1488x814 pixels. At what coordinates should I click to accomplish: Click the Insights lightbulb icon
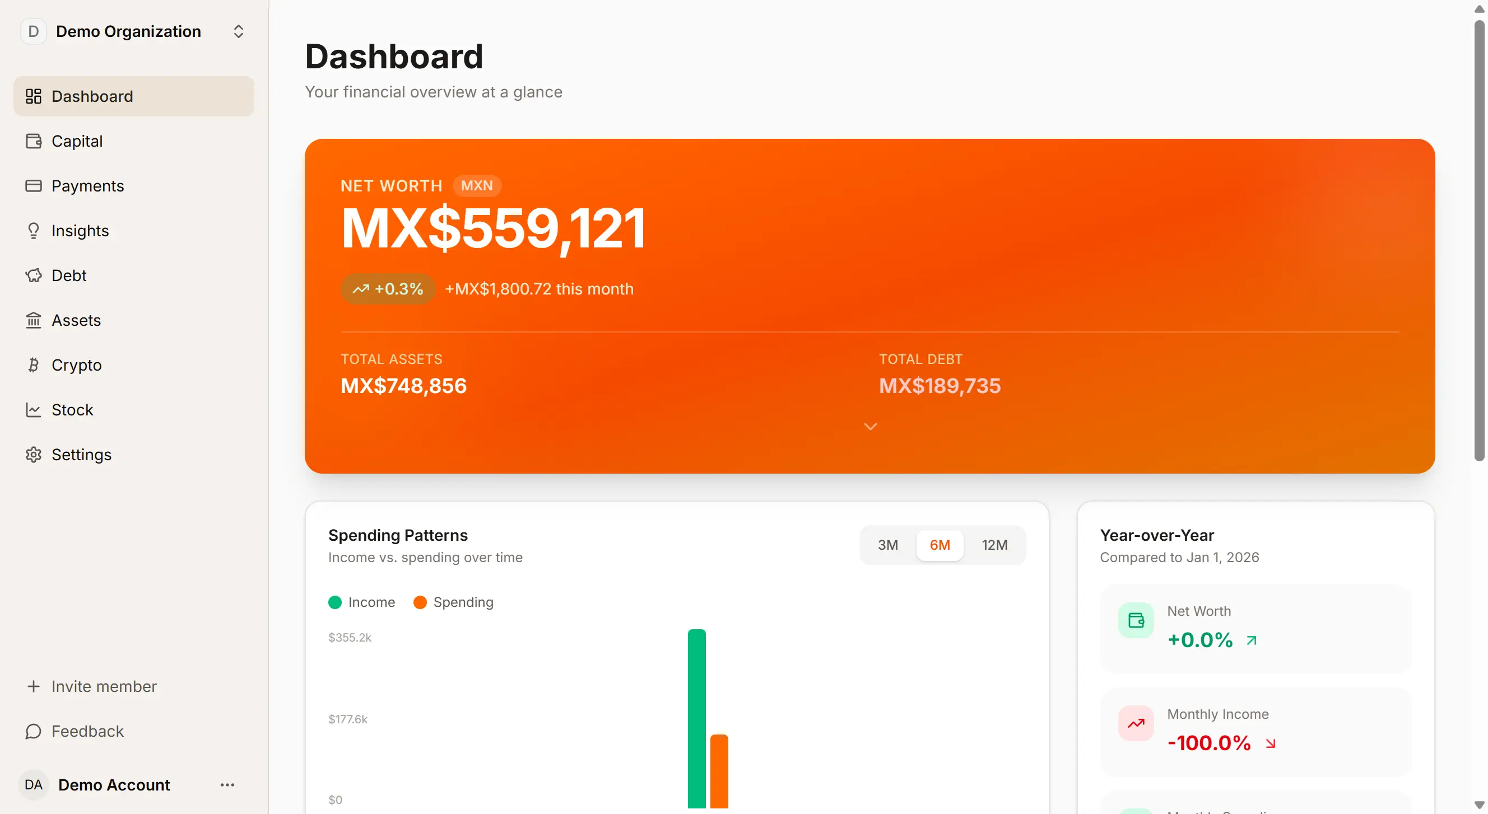pyautogui.click(x=34, y=231)
